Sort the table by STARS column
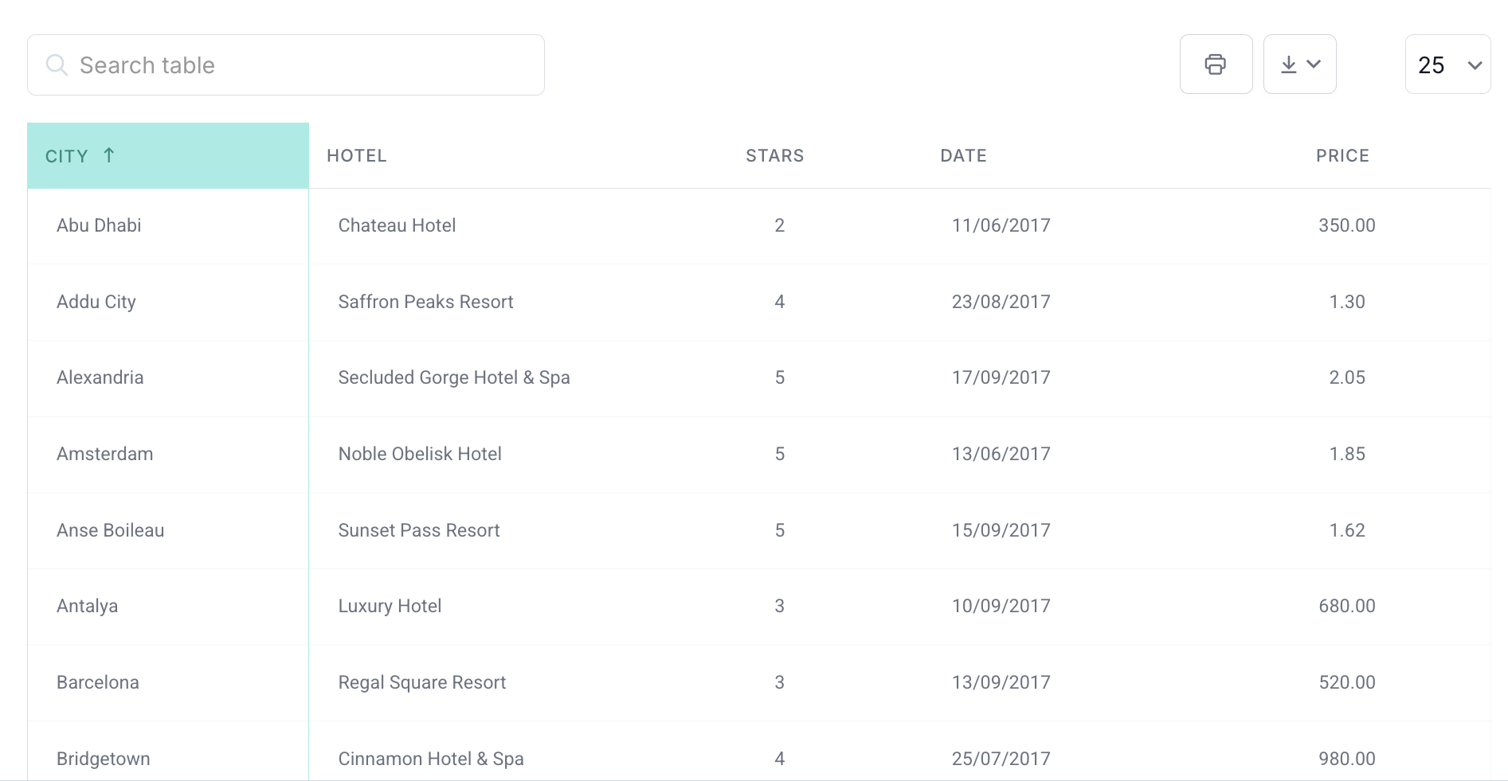The image size is (1508, 781). 774,155
